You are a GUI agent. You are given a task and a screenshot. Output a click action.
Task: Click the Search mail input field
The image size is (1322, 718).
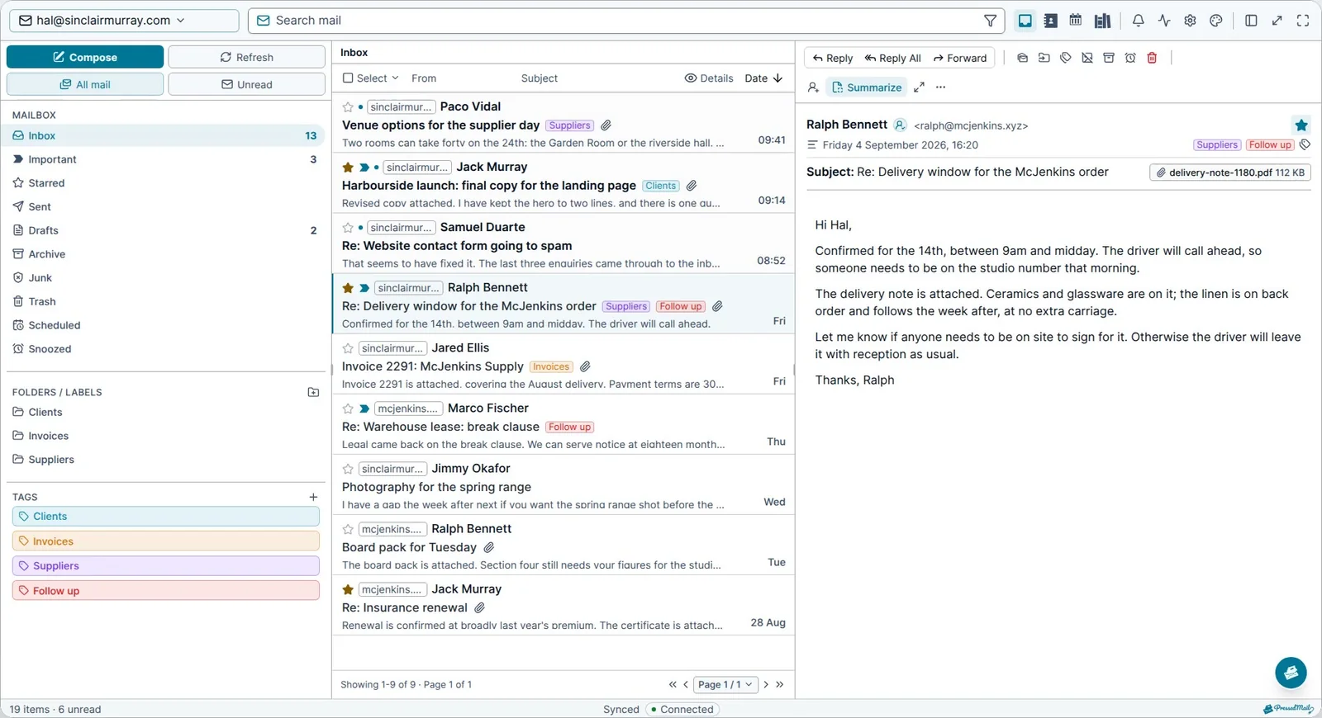point(620,21)
